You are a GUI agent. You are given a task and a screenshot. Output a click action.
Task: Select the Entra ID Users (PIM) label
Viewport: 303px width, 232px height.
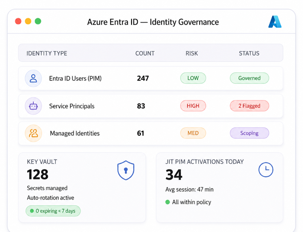pyautogui.click(x=75, y=78)
